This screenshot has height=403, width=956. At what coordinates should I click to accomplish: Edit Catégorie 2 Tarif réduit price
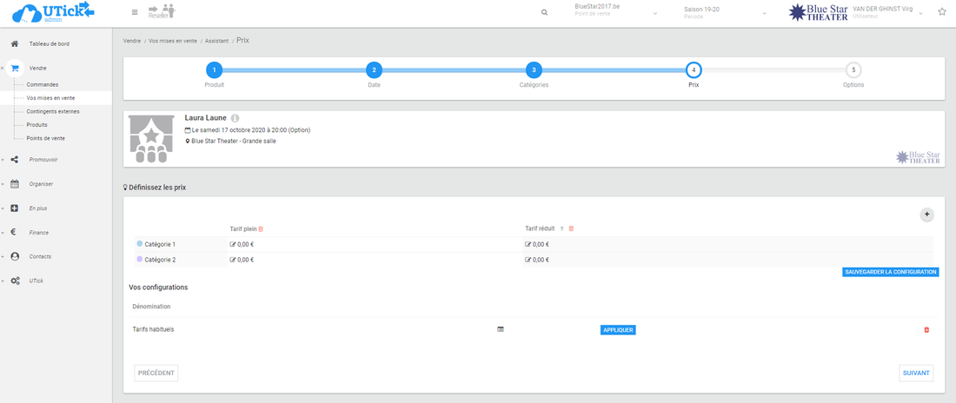pos(528,260)
